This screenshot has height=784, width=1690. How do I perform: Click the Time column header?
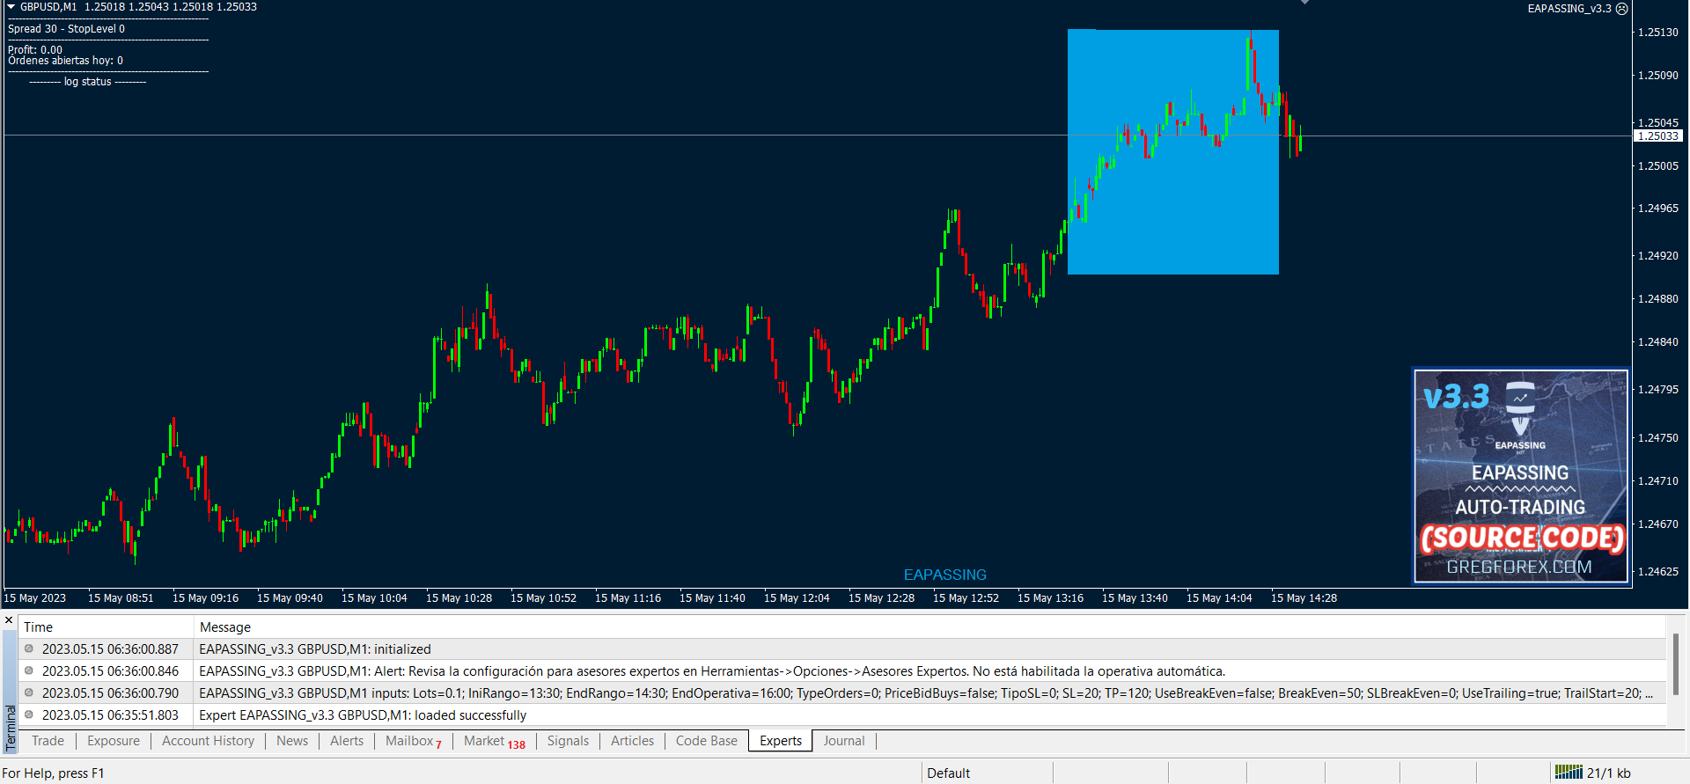coord(39,626)
